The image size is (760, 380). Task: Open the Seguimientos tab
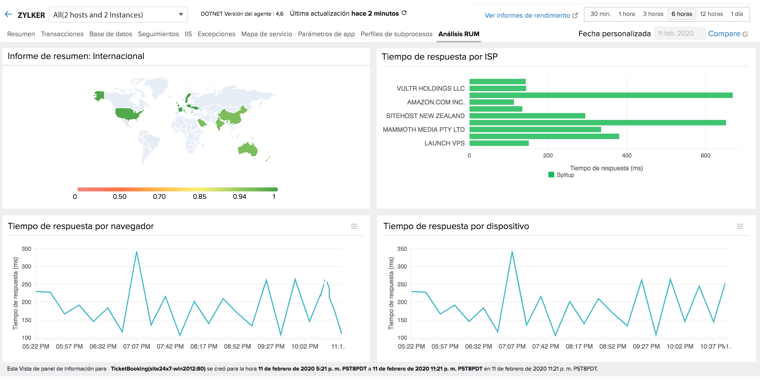tap(158, 34)
